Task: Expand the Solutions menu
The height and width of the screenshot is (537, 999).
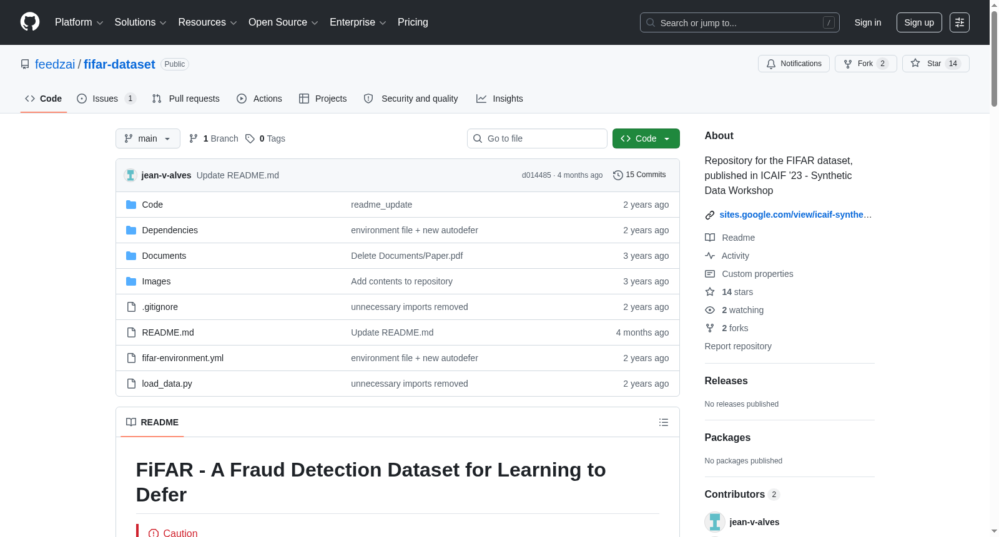Action: point(140,22)
